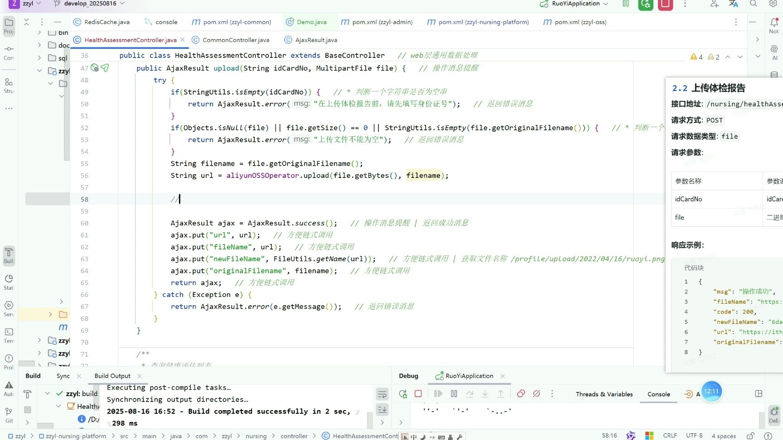783x440 pixels.
Task: Change 4 spaces indent setting
Action: pyautogui.click(x=724, y=436)
